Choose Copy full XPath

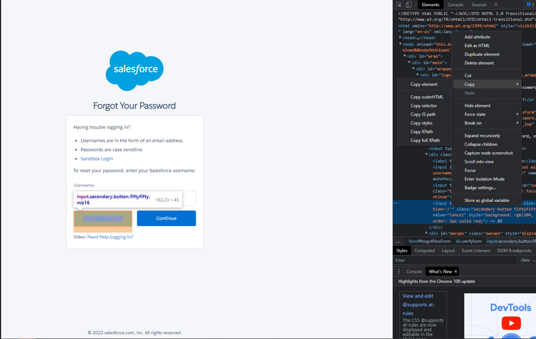pos(425,140)
